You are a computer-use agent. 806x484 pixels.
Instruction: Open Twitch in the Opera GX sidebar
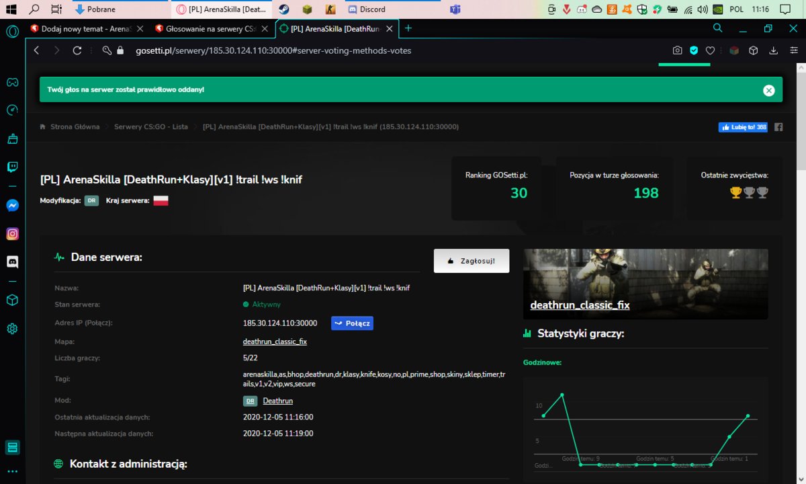12,167
